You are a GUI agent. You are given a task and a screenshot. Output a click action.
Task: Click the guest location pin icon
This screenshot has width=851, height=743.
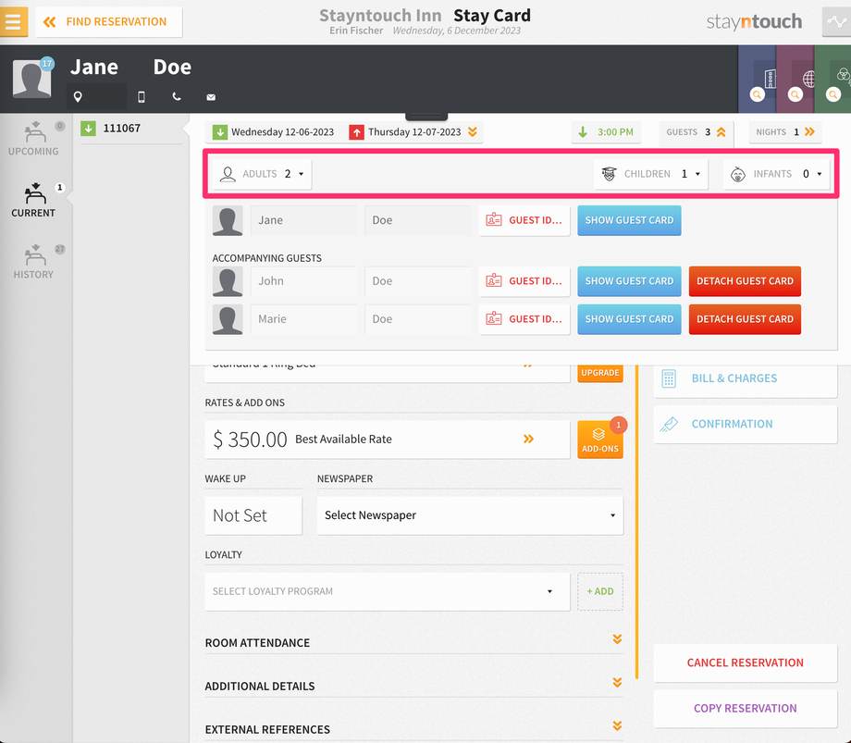pyautogui.click(x=78, y=97)
